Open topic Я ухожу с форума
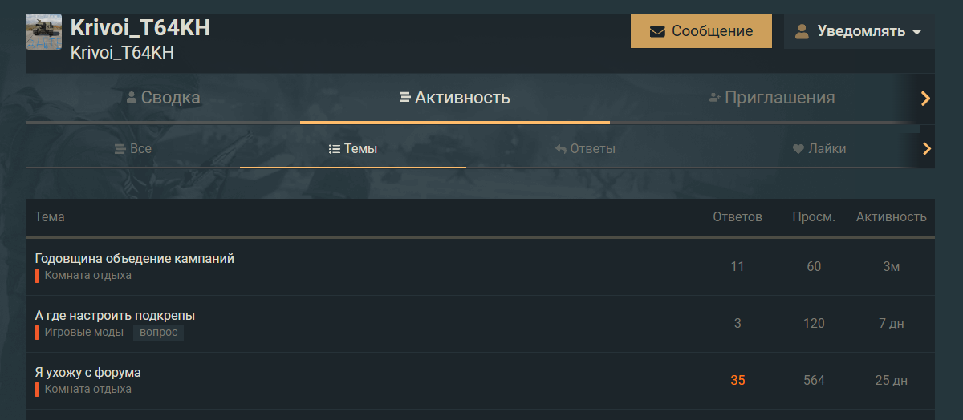Screen dimensions: 963x420 point(88,372)
